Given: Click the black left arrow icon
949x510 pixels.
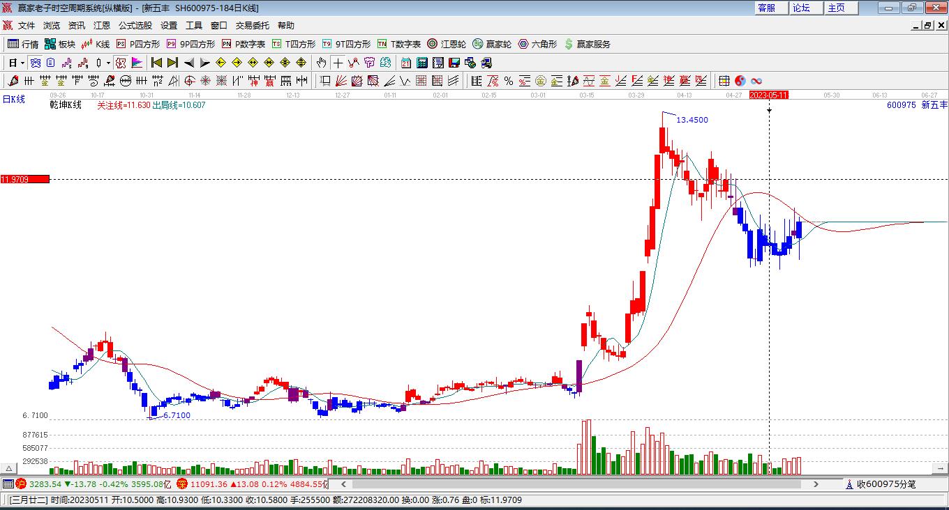Looking at the screenshot, I should 189,63.
